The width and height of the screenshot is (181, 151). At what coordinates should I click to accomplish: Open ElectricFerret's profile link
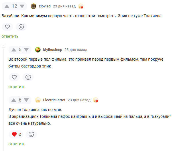point(54,100)
